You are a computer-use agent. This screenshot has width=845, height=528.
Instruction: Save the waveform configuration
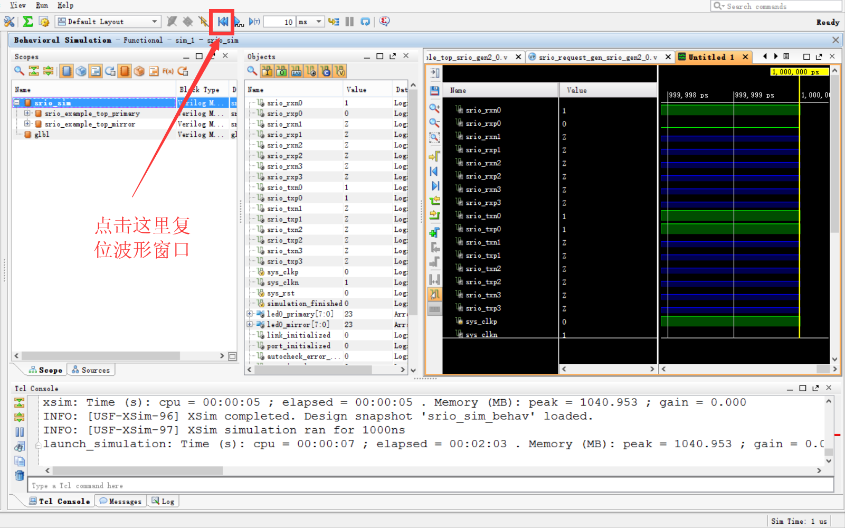point(434,91)
